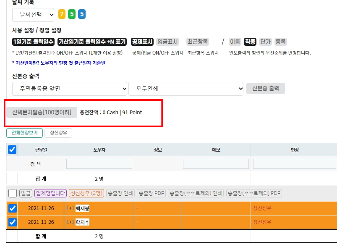
Task: Click the 일급 tag in group row
Action: [x=26, y=193]
